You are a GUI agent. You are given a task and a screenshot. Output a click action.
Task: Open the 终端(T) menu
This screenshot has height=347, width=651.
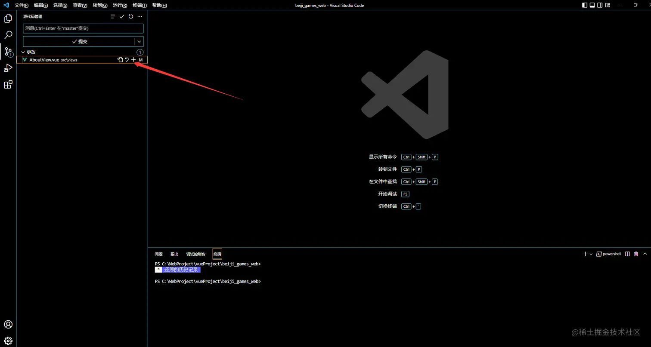pyautogui.click(x=139, y=5)
